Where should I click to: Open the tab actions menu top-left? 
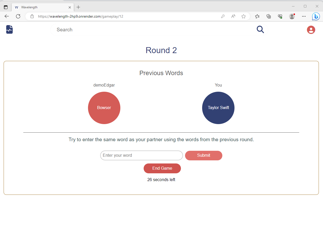point(6,7)
